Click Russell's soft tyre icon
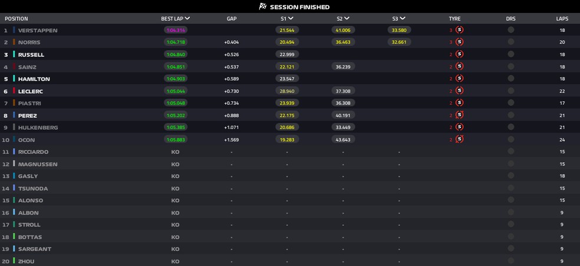This screenshot has width=580, height=266. [x=459, y=54]
